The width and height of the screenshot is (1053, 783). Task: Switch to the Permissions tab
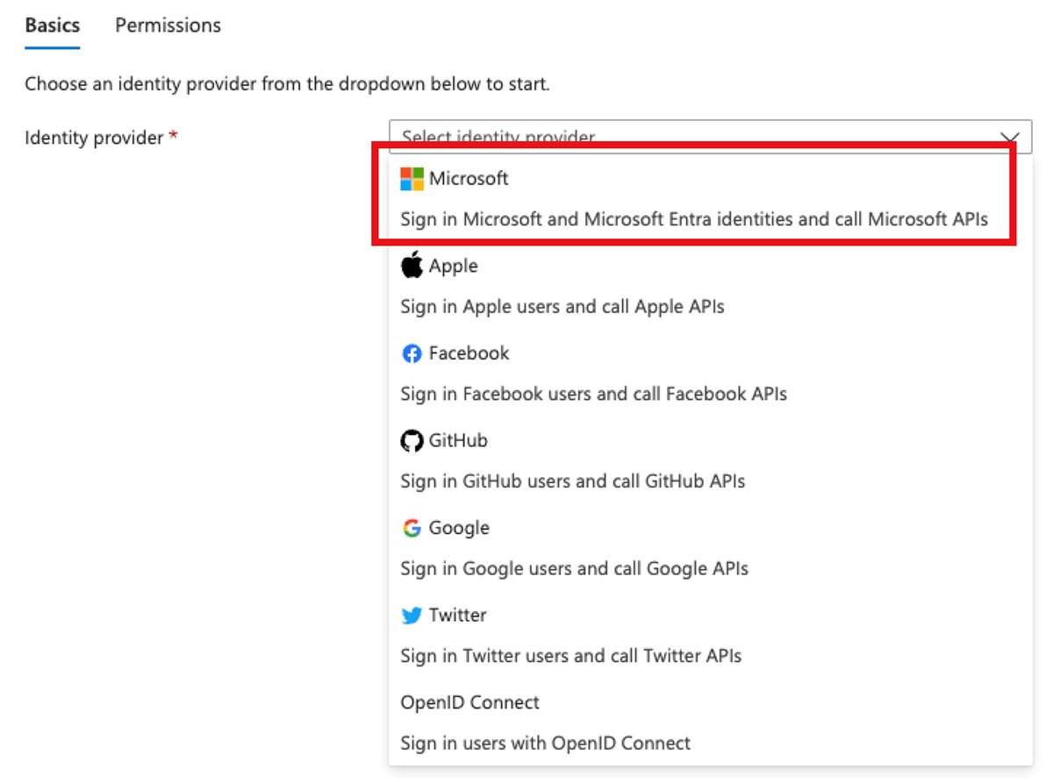168,25
